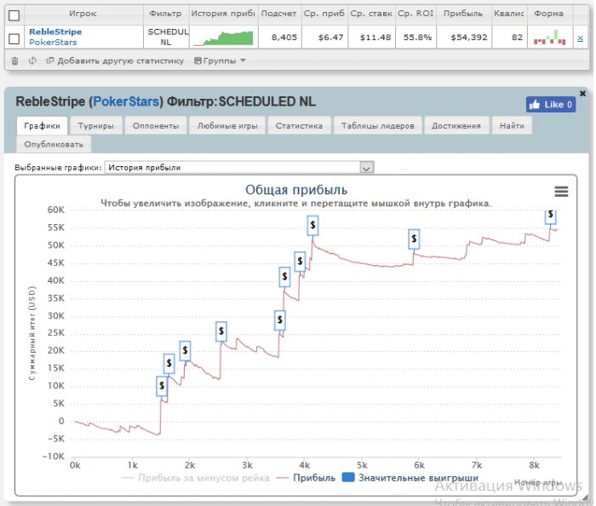The image size is (596, 506).
Task: Remove the RebleStripe row with the x icon
Action: click(580, 38)
